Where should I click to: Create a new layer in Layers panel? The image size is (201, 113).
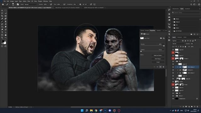coord(195,106)
